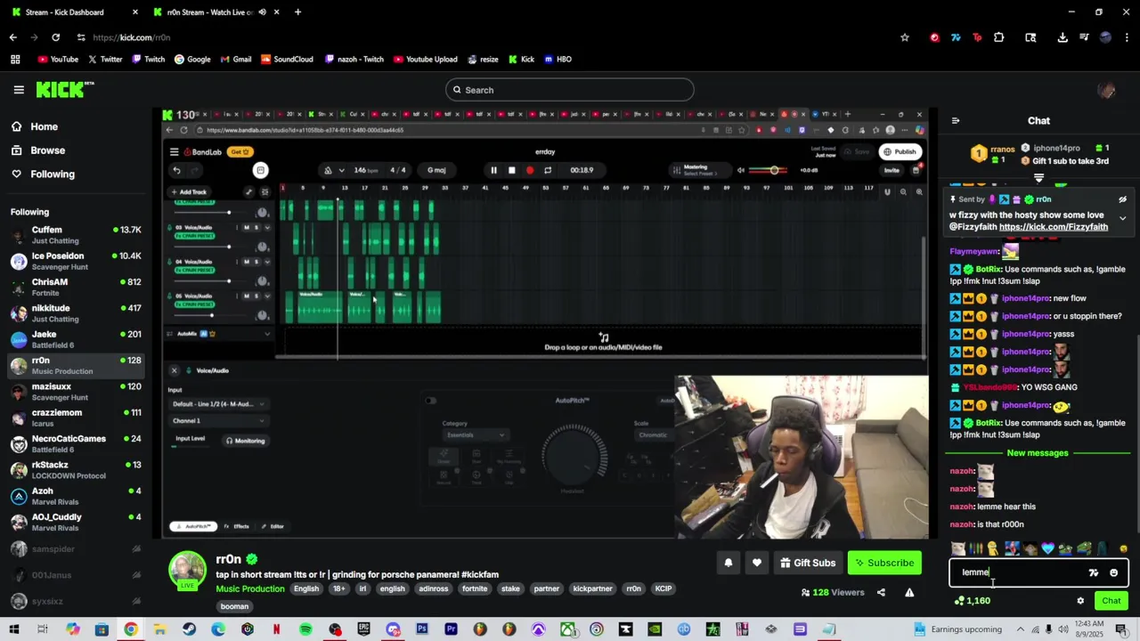This screenshot has width=1140, height=641.
Task: Click the kickpartner tag
Action: [x=592, y=588]
